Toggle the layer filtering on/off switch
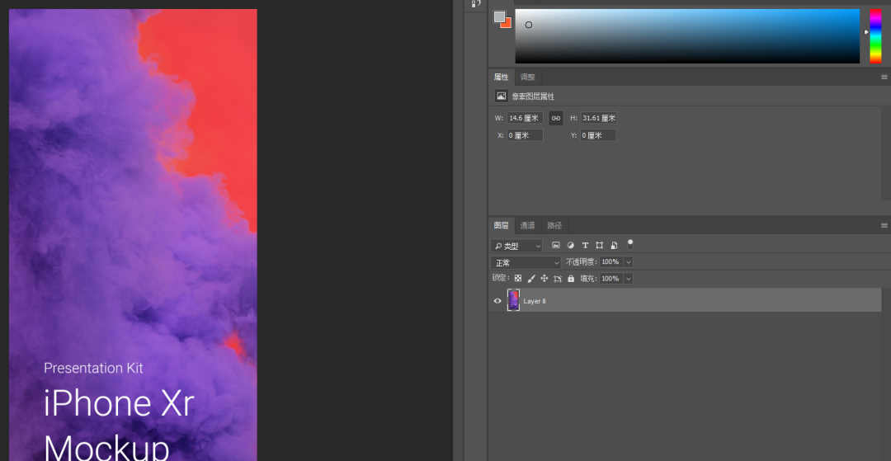This screenshot has width=891, height=461. (x=630, y=245)
